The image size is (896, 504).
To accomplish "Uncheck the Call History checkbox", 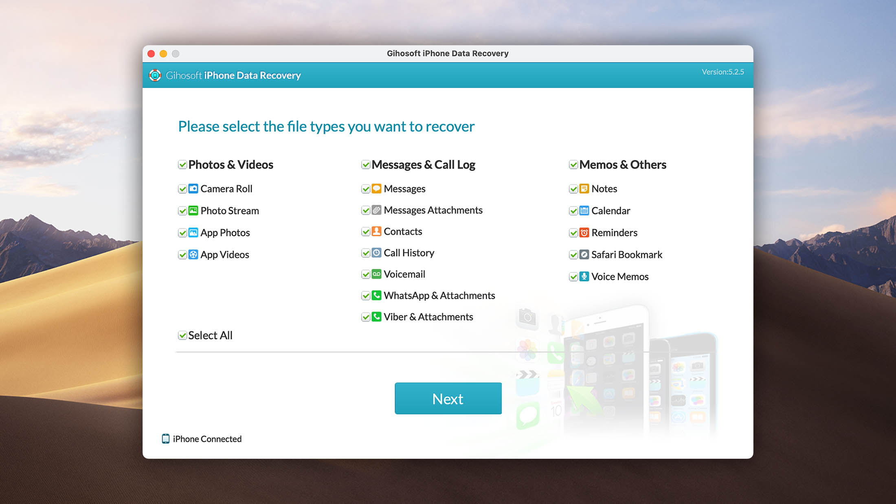I will (366, 253).
